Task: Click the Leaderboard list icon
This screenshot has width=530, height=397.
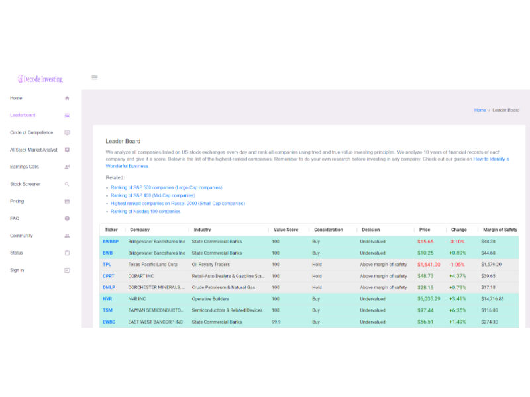Action: (67, 115)
